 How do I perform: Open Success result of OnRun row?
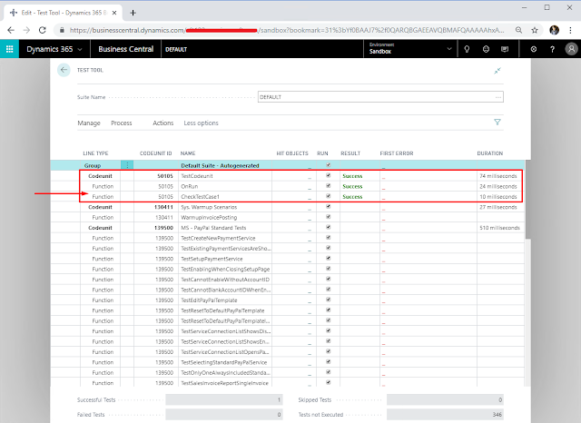(352, 186)
